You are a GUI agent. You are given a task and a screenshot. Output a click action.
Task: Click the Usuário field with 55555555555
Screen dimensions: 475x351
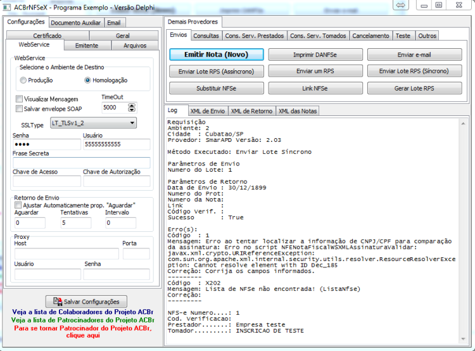[117, 144]
